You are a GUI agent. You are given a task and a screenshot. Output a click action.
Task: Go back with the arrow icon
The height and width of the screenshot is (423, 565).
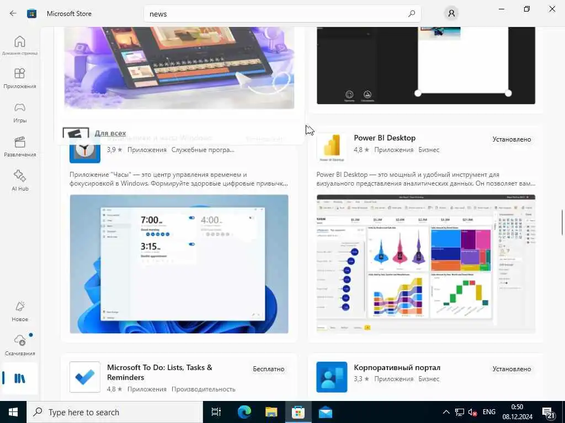click(13, 14)
